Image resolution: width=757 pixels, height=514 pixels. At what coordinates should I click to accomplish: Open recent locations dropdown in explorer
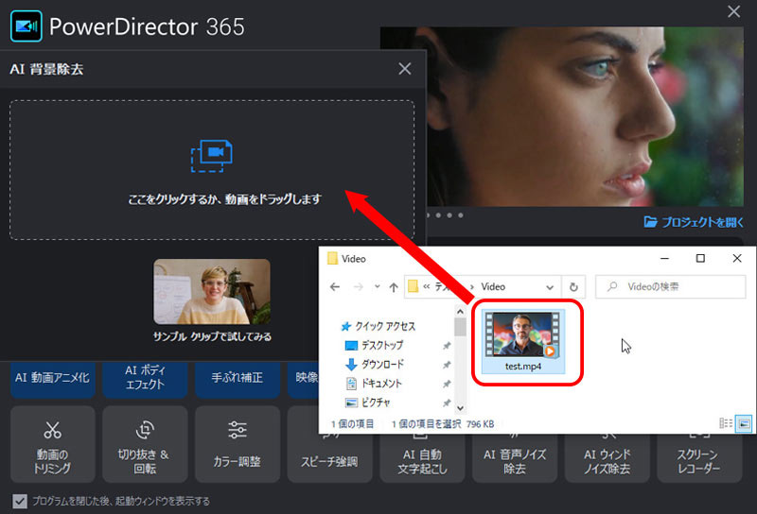tap(377, 286)
